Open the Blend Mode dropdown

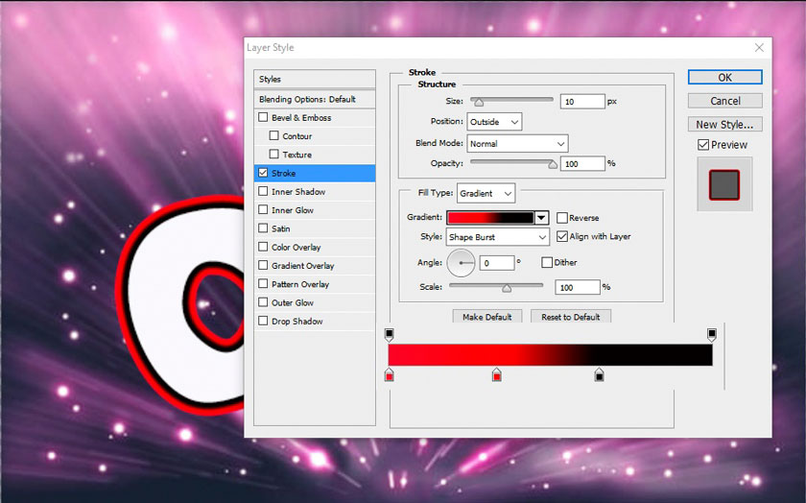[x=517, y=144]
